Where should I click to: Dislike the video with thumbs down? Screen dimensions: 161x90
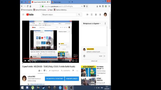coord(45,70)
